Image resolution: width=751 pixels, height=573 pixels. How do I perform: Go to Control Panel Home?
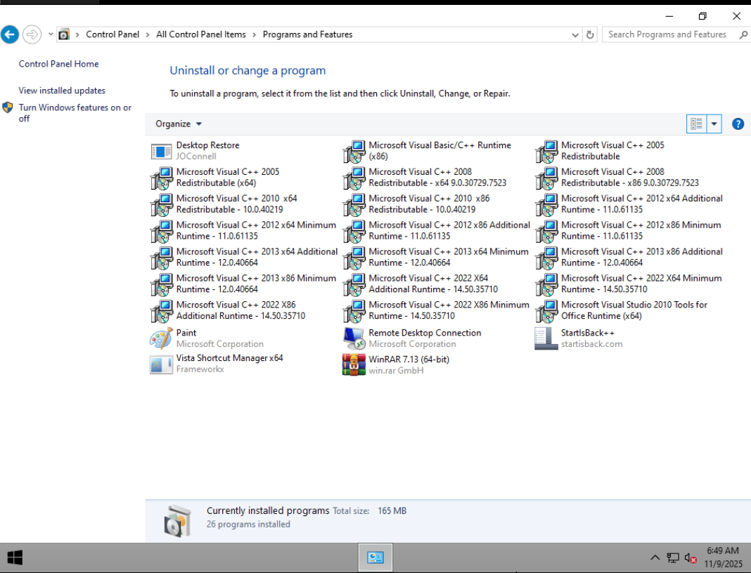tap(58, 64)
